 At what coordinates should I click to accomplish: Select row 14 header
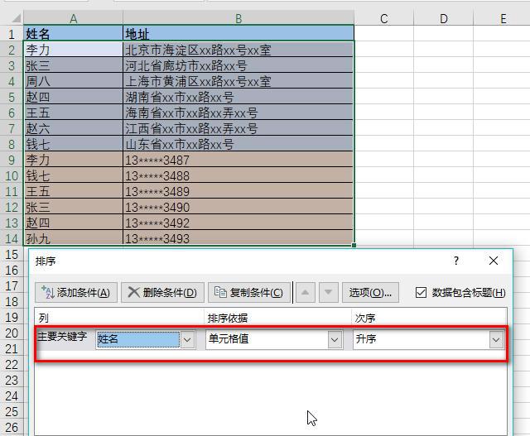point(12,238)
